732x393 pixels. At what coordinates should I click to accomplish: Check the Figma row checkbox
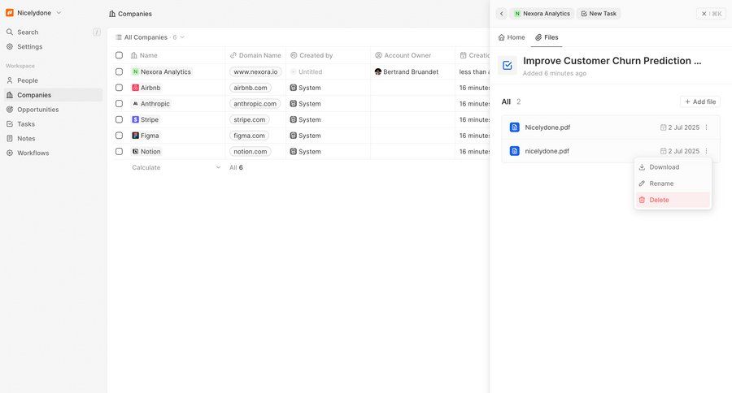pyautogui.click(x=119, y=136)
